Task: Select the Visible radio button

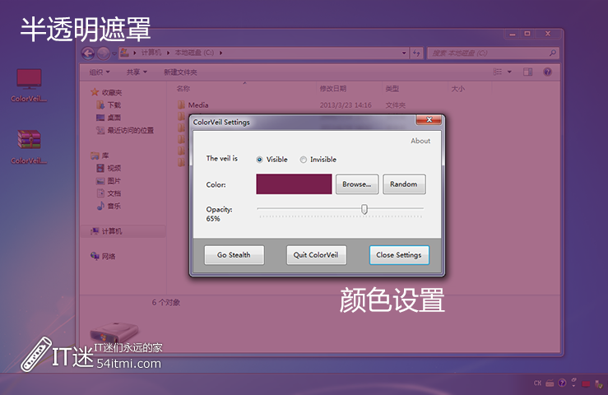Action: [259, 160]
